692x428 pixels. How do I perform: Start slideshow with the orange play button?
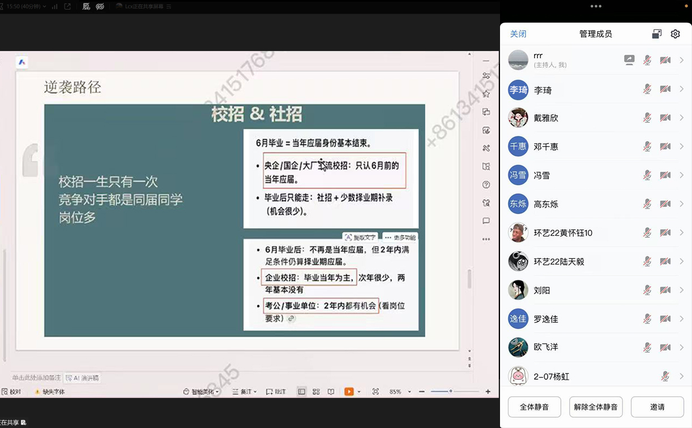click(x=349, y=392)
